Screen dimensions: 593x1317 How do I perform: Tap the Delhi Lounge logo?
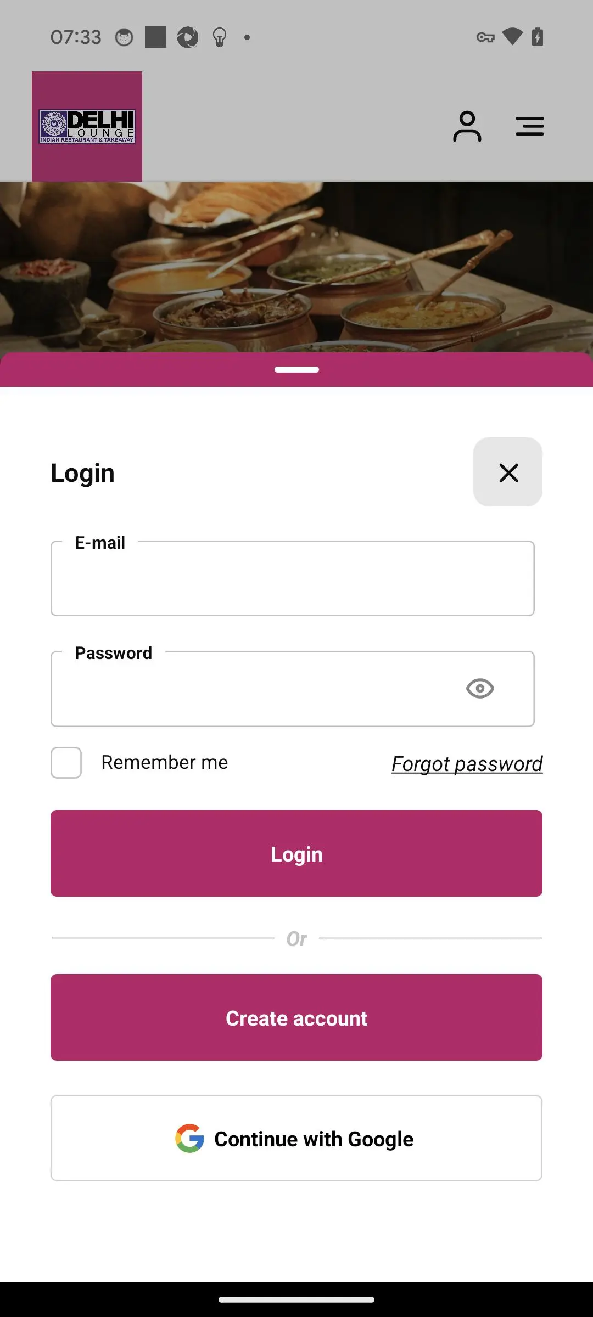click(87, 126)
